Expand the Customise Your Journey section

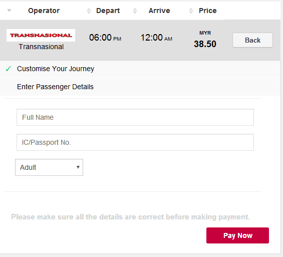[140, 69]
